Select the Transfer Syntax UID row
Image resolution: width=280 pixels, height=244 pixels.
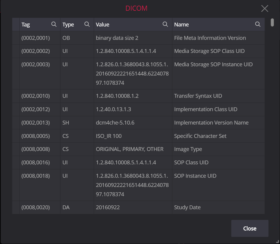click(138, 96)
